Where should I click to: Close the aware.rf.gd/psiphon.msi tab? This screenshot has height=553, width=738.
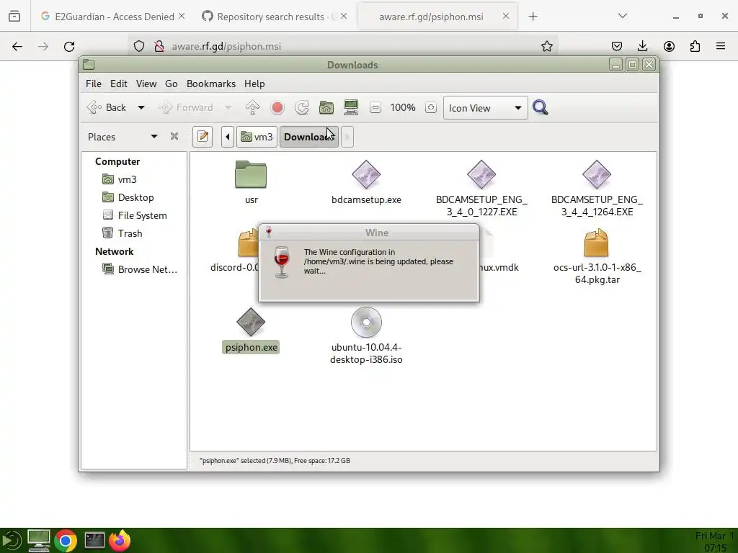[x=505, y=16]
